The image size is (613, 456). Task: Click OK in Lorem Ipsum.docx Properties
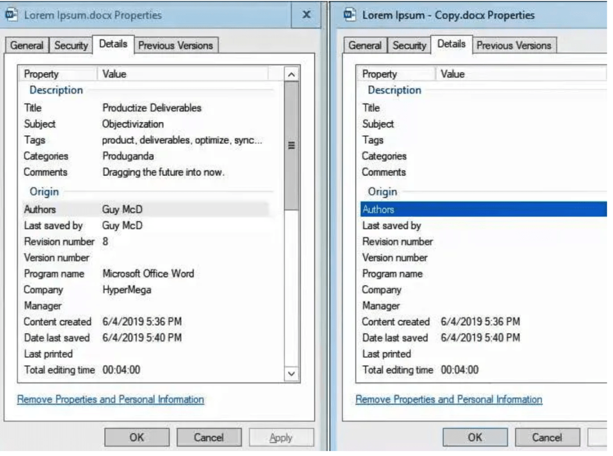pyautogui.click(x=137, y=437)
